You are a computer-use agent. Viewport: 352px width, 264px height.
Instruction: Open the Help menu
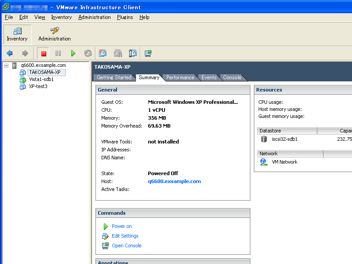(x=144, y=17)
